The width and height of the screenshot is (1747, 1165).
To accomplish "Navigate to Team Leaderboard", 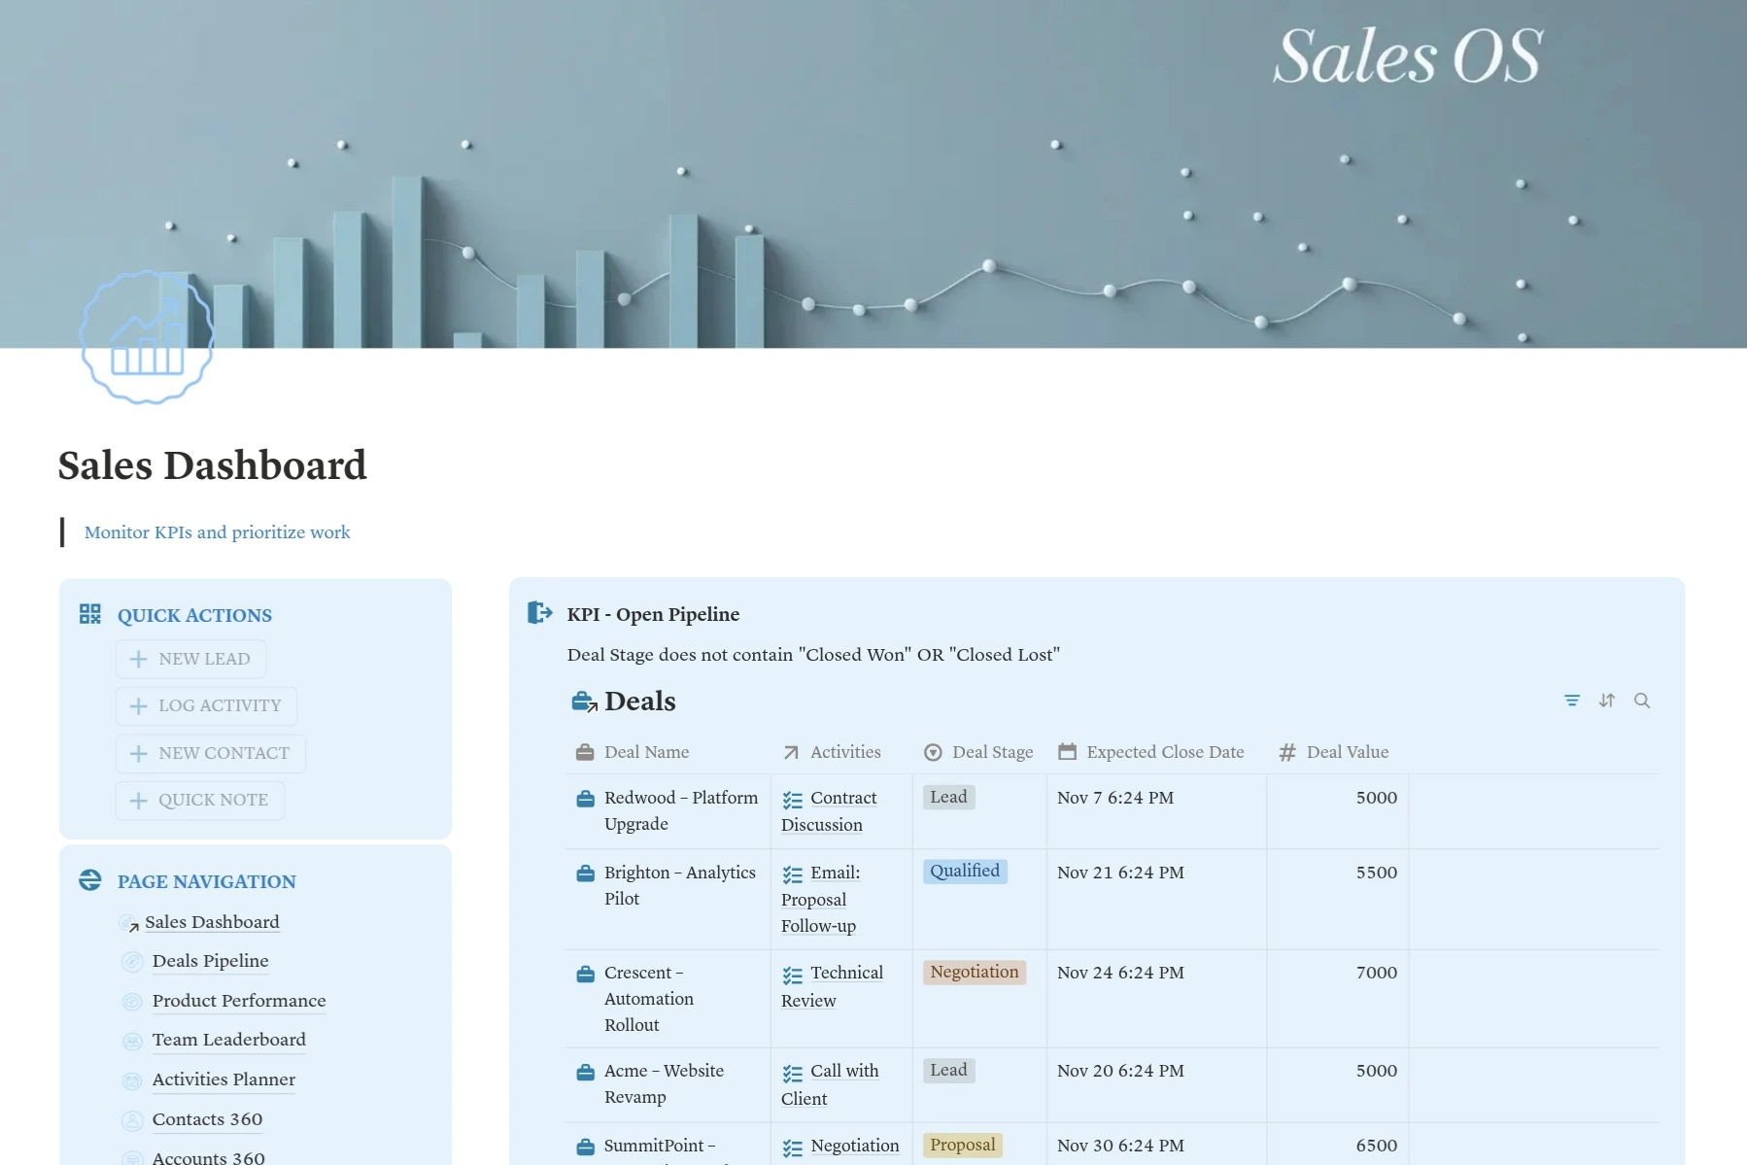I will pos(228,1040).
